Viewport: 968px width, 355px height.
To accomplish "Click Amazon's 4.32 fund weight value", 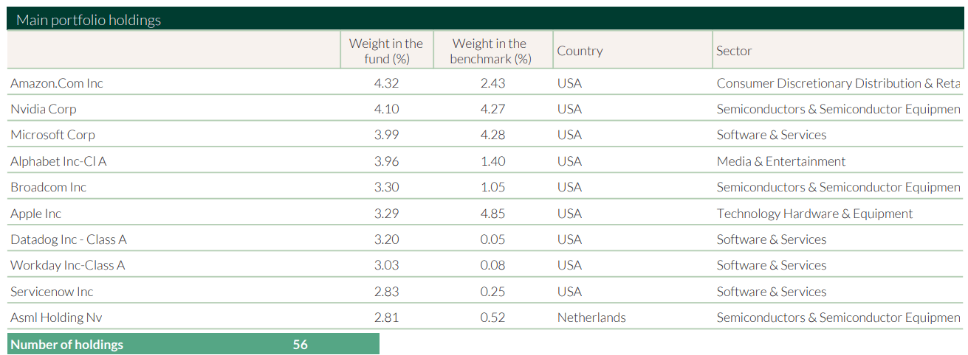I will coord(386,83).
